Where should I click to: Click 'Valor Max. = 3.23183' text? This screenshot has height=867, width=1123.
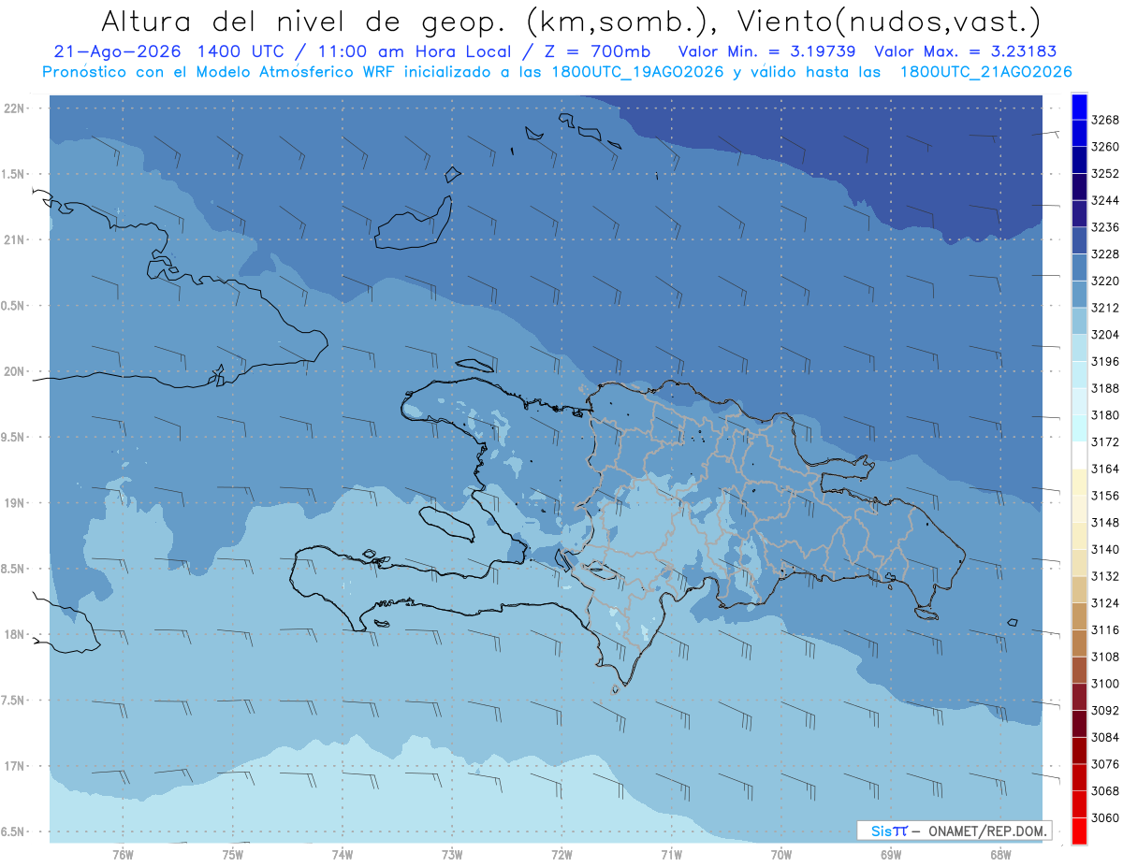(x=966, y=52)
